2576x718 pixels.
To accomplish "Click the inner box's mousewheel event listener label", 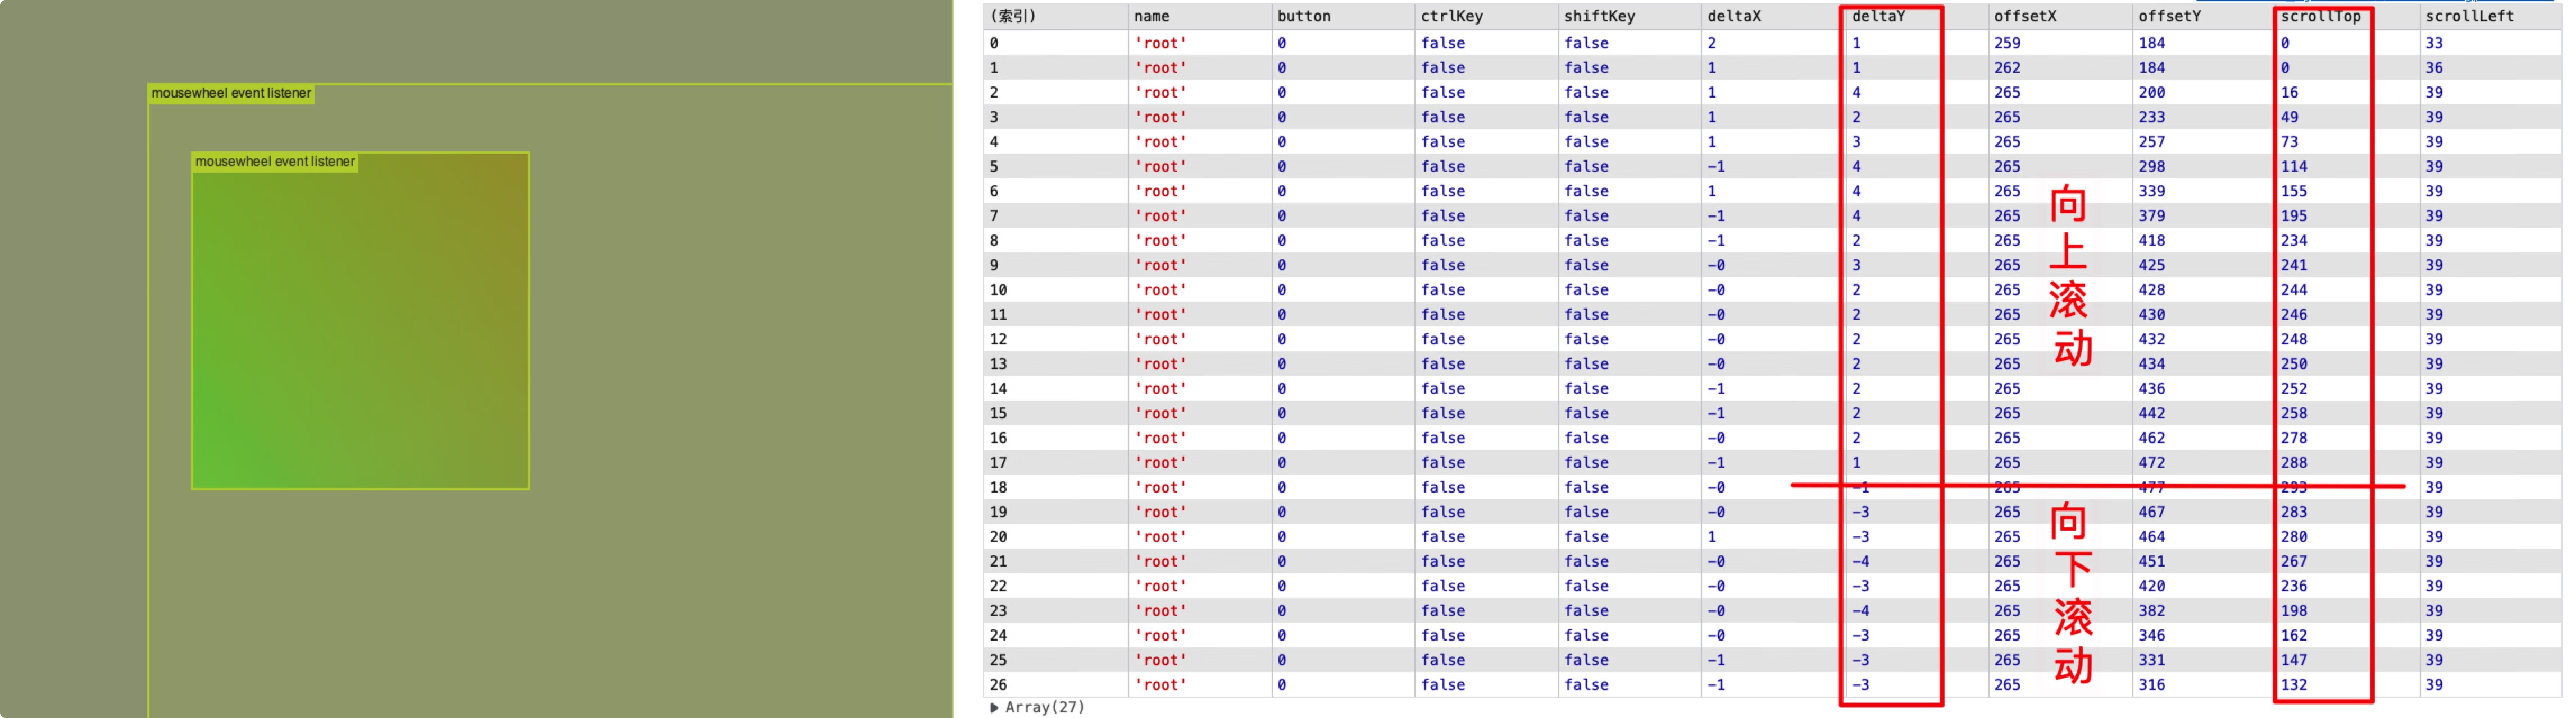I will click(x=275, y=162).
